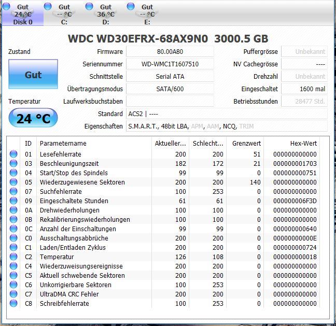Select the Wiederzugewiesene Sektoren parameter name
Screen dimensions: 336x326
coord(82,182)
